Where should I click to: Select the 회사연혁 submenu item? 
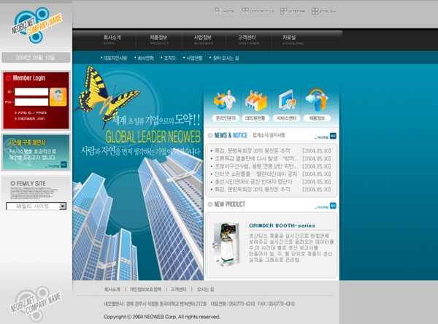coord(144,58)
